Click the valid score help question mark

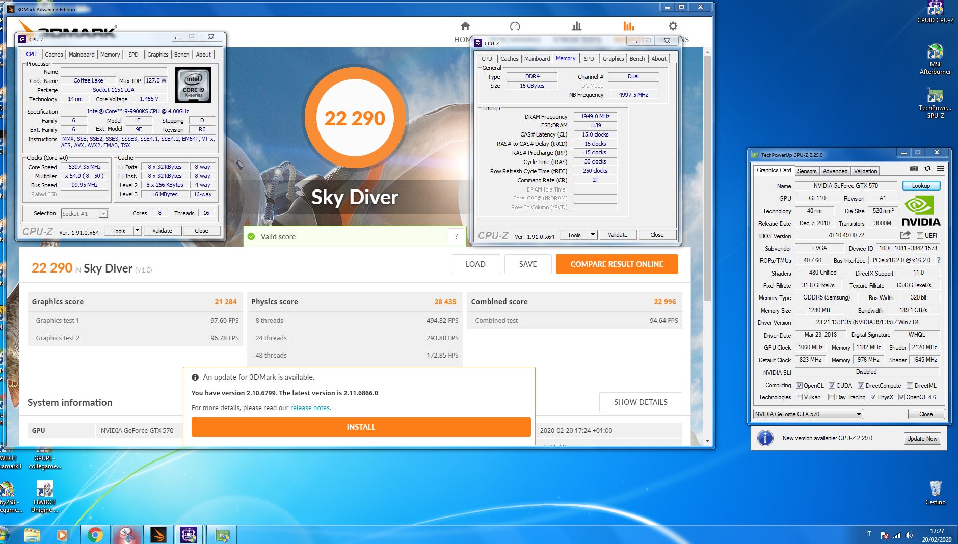[x=456, y=236]
